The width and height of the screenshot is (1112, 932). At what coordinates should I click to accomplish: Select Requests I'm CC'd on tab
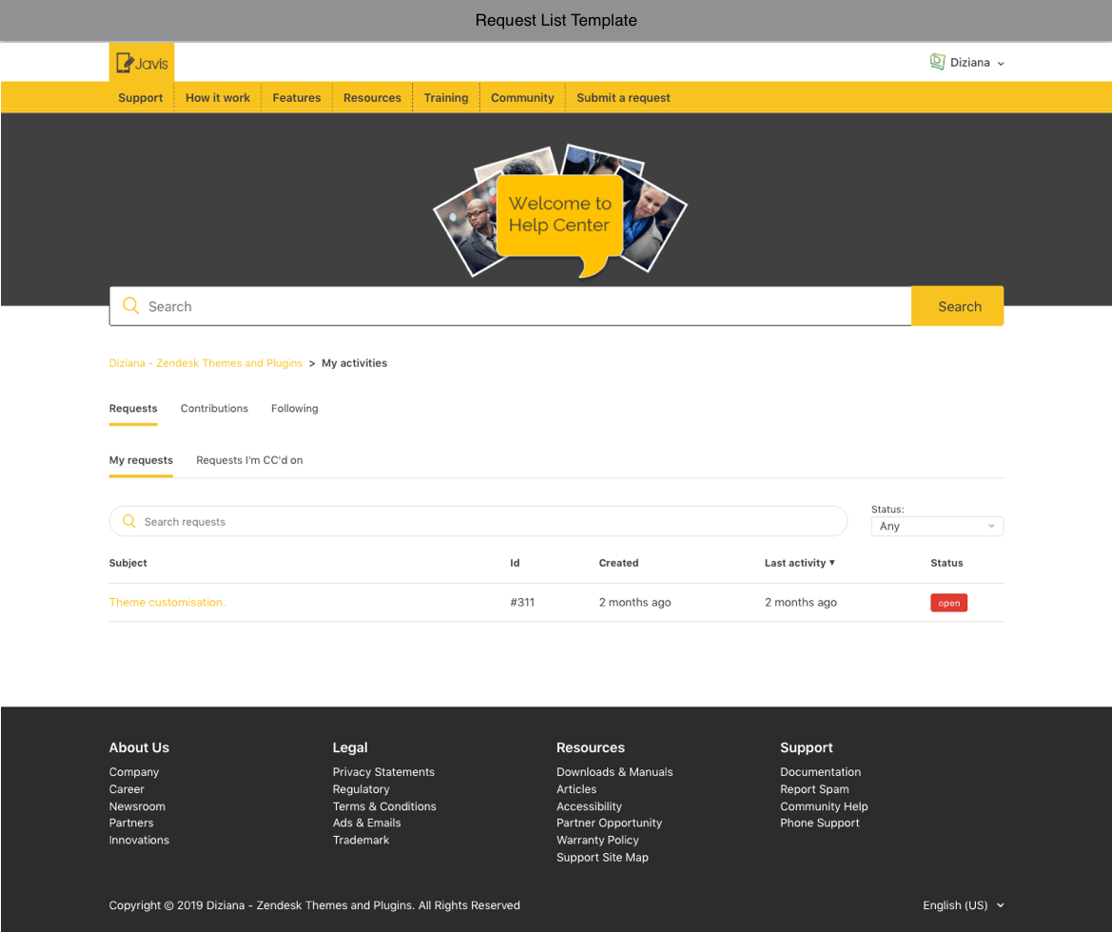(x=249, y=460)
